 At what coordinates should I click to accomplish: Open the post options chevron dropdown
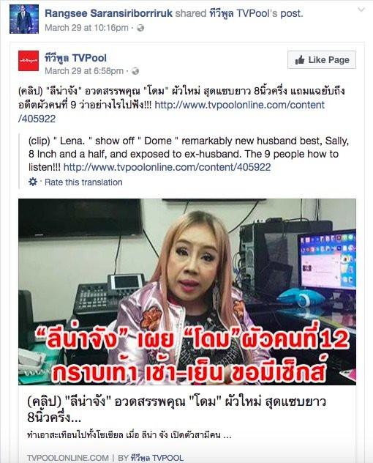(x=361, y=10)
